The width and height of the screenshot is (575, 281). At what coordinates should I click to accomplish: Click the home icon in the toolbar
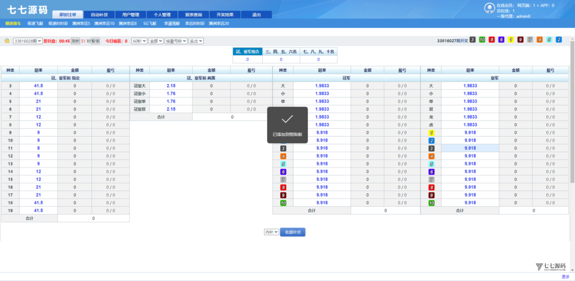click(7, 41)
